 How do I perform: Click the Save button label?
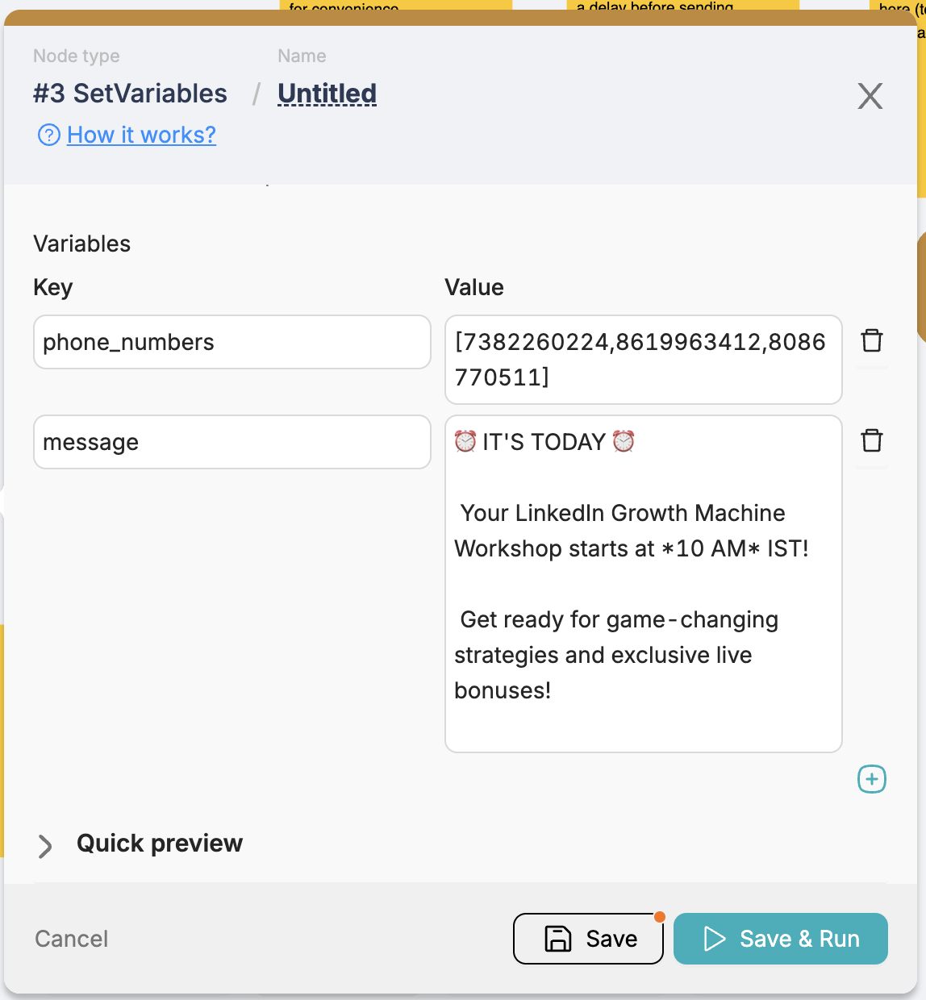coord(611,939)
